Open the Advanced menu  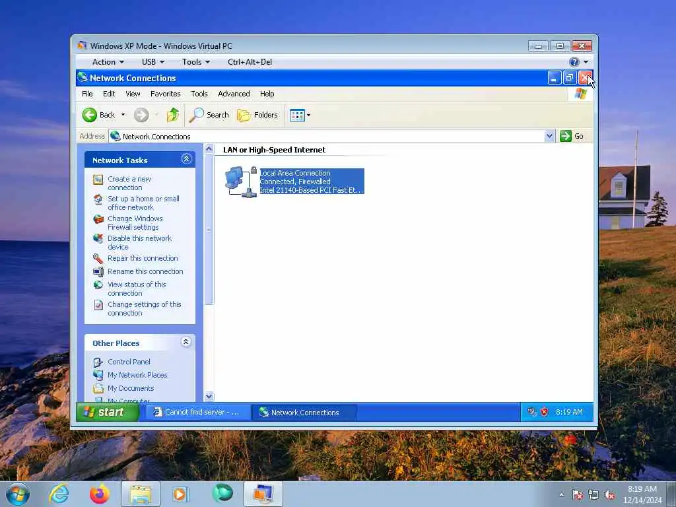(234, 94)
